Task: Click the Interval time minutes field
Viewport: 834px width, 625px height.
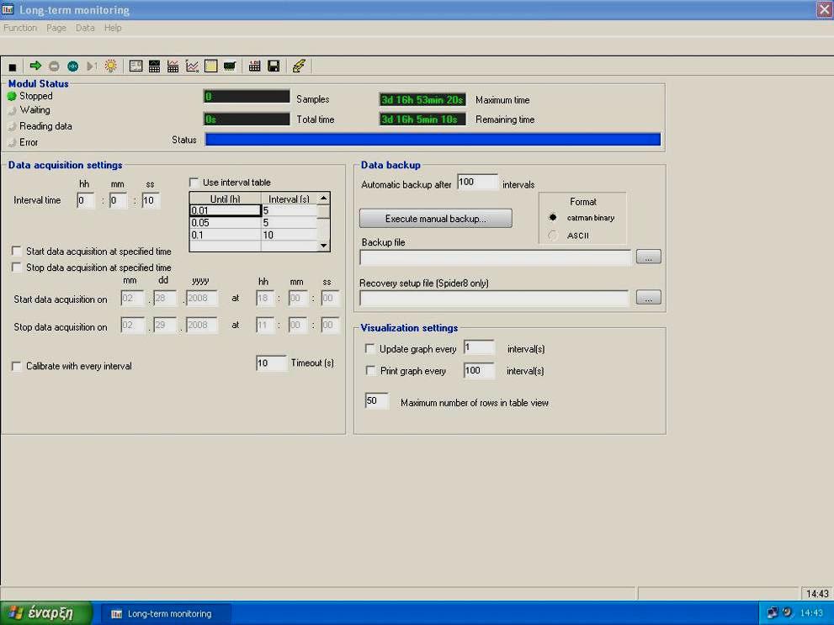Action: 118,200
